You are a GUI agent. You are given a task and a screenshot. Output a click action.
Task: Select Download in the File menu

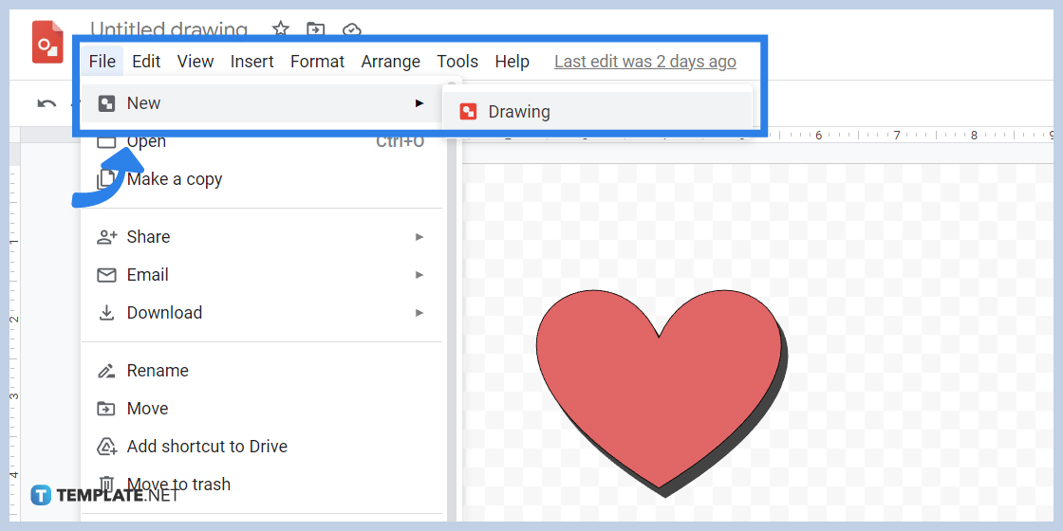(262, 313)
